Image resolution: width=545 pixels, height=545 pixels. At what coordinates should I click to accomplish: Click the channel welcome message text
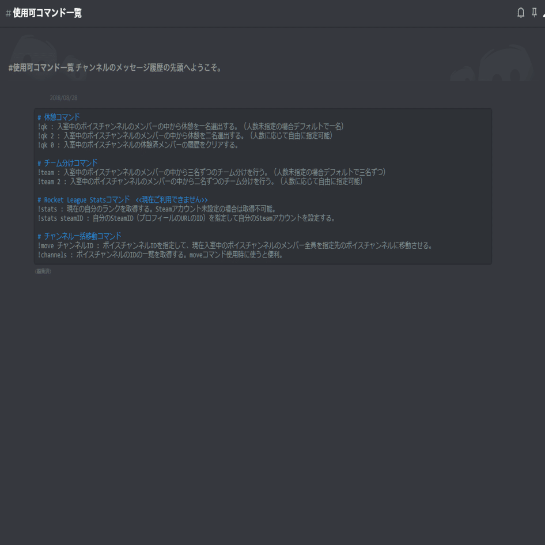pyautogui.click(x=115, y=67)
